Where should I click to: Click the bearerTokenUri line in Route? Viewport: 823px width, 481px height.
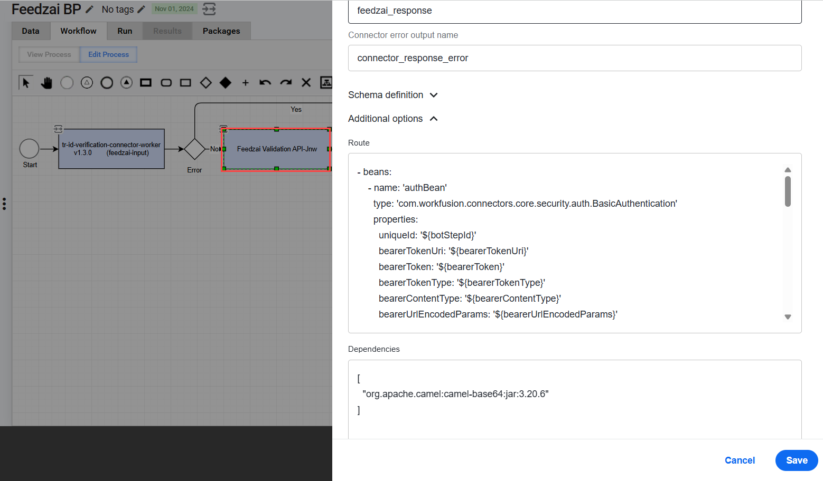pyautogui.click(x=454, y=251)
